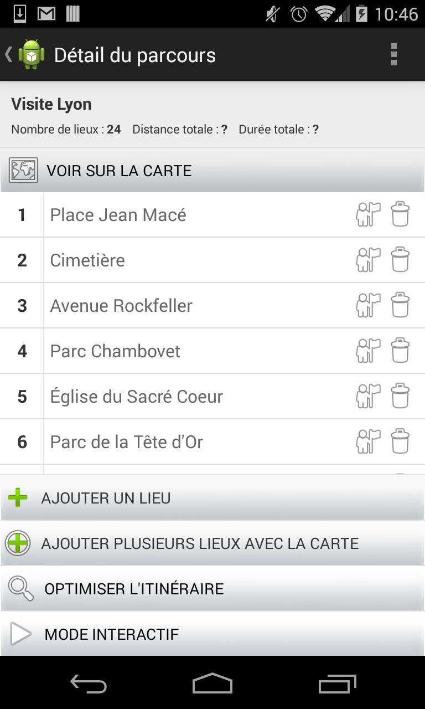This screenshot has width=425, height=709.
Task: Tap Optimiser l'itinéraire
Action: click(x=212, y=589)
